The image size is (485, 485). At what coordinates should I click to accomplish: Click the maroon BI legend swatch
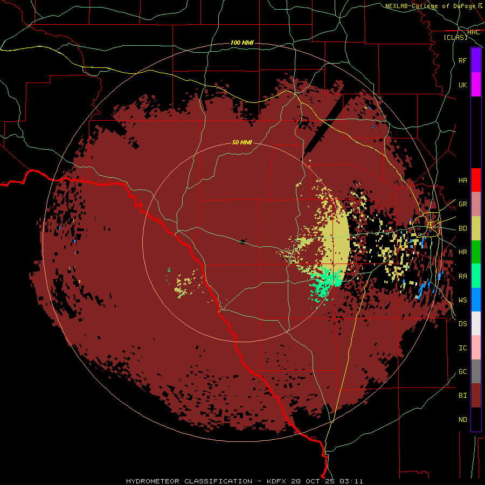coord(476,396)
